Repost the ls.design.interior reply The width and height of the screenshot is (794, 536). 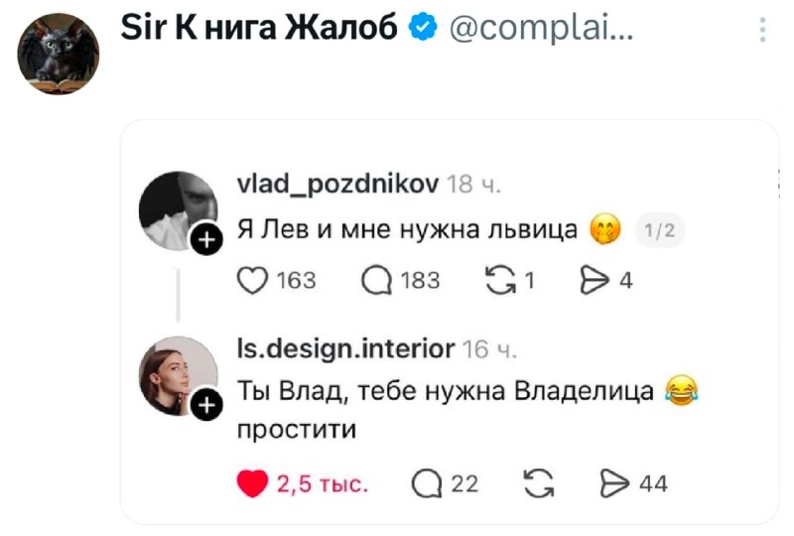[539, 483]
